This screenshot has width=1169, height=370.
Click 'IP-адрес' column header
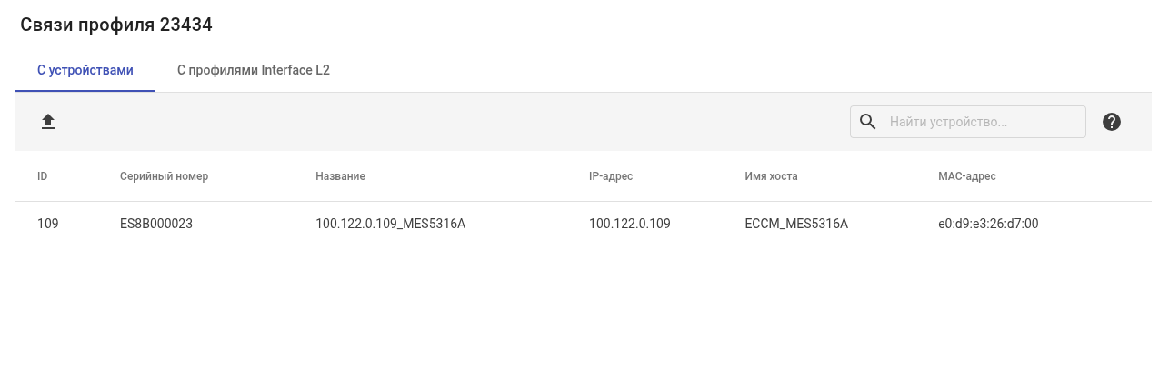611,176
